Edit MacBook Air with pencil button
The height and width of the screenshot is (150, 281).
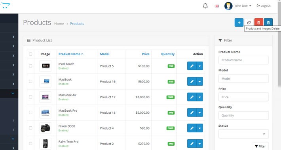tap(192, 97)
